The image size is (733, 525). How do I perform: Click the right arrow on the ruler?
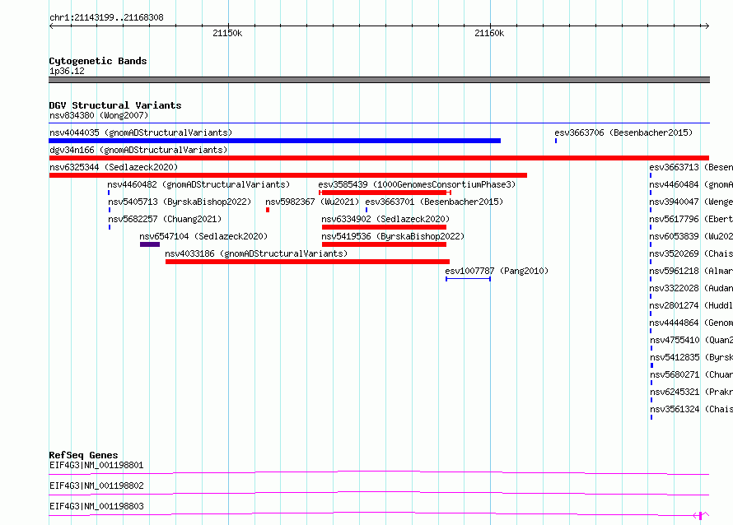coord(707,26)
